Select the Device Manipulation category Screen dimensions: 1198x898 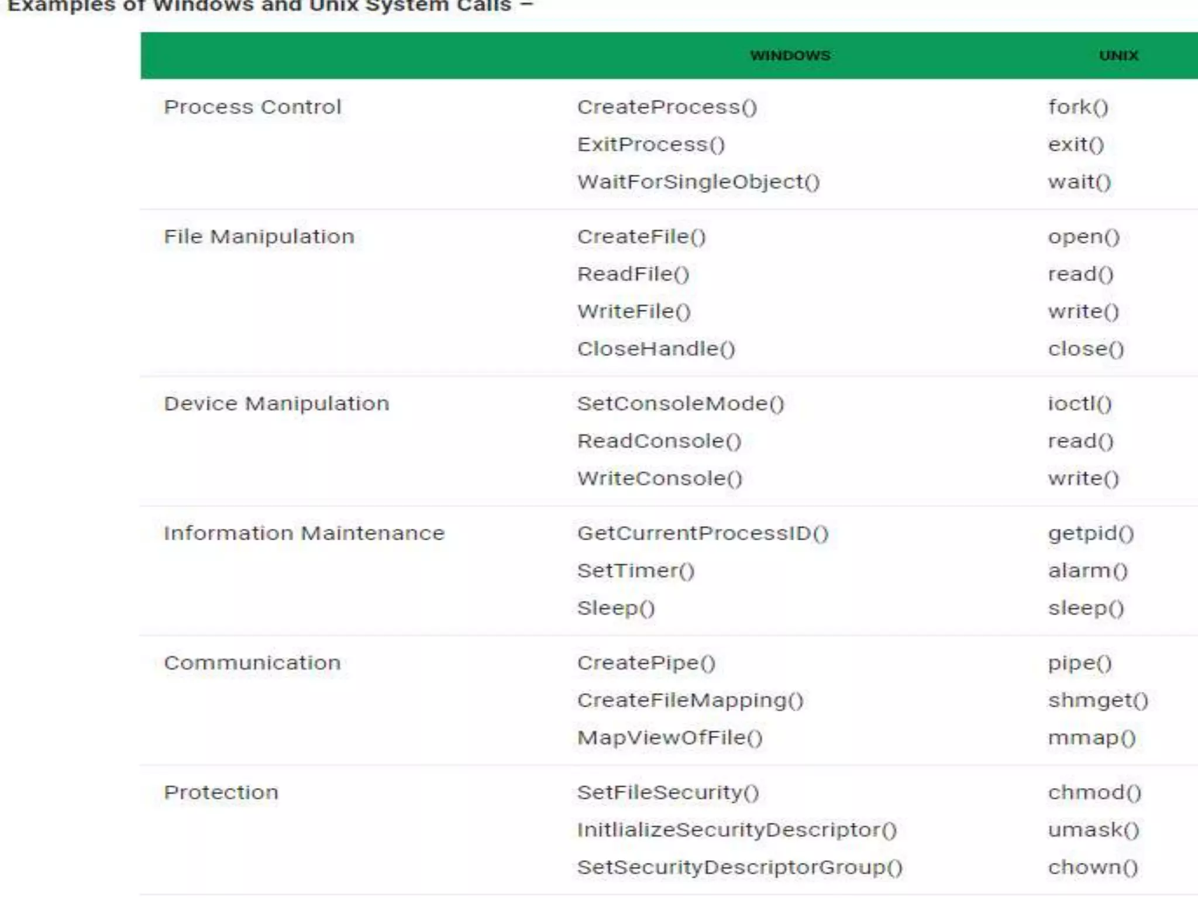point(276,404)
